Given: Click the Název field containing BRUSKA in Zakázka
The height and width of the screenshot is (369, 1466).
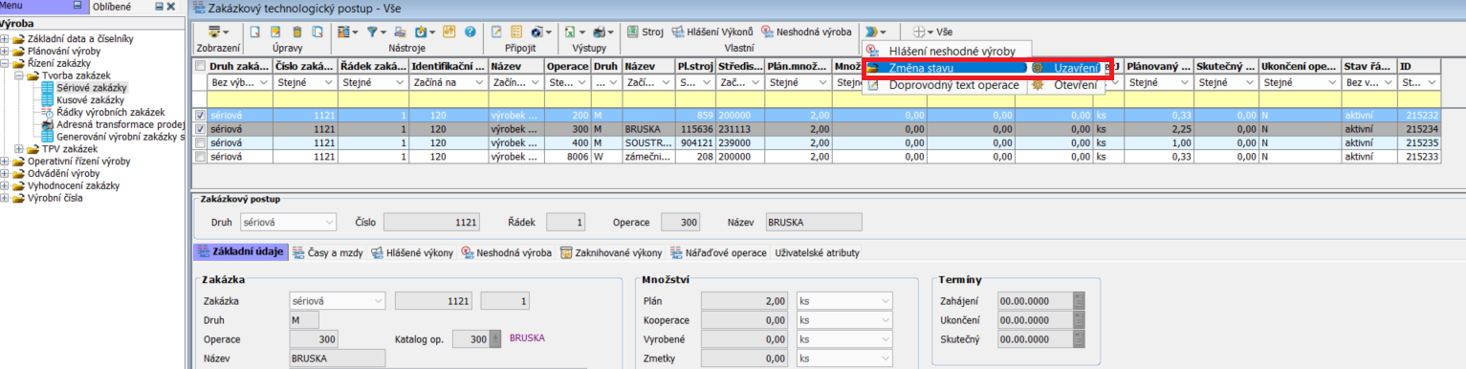Looking at the screenshot, I should pos(338,358).
